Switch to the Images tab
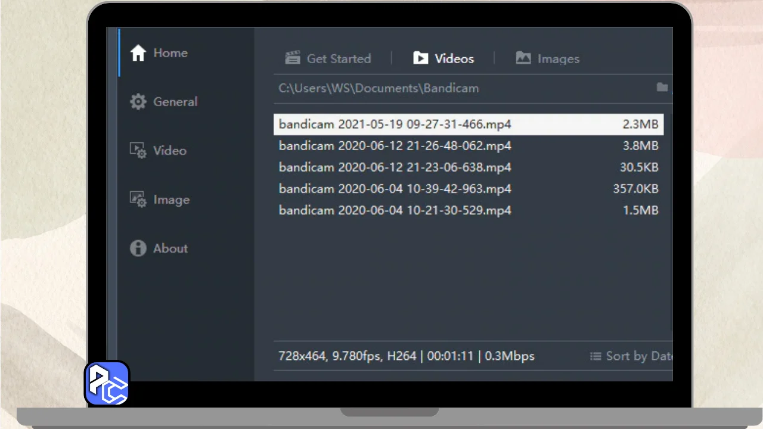 click(558, 58)
